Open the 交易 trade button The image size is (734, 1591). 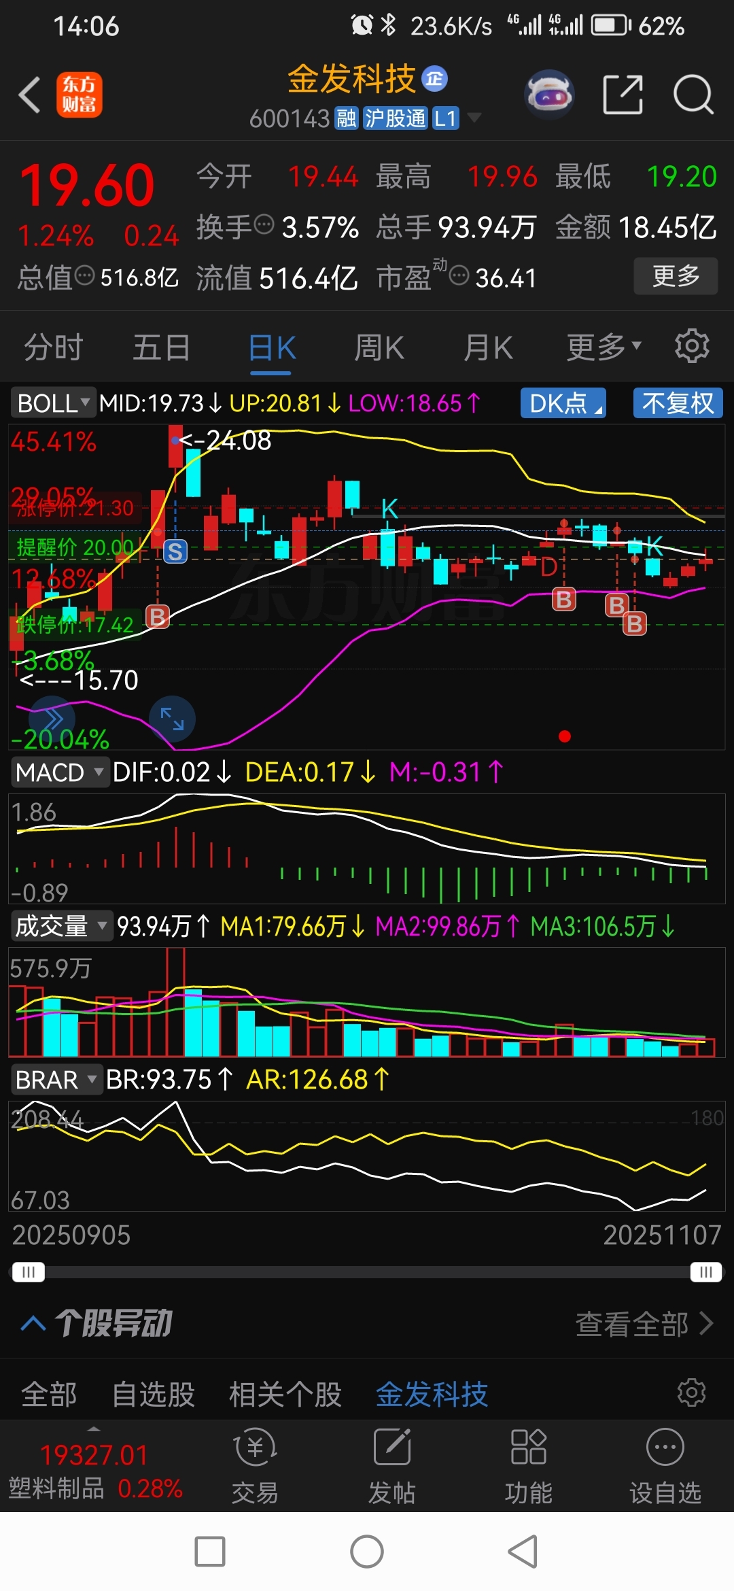click(255, 1467)
